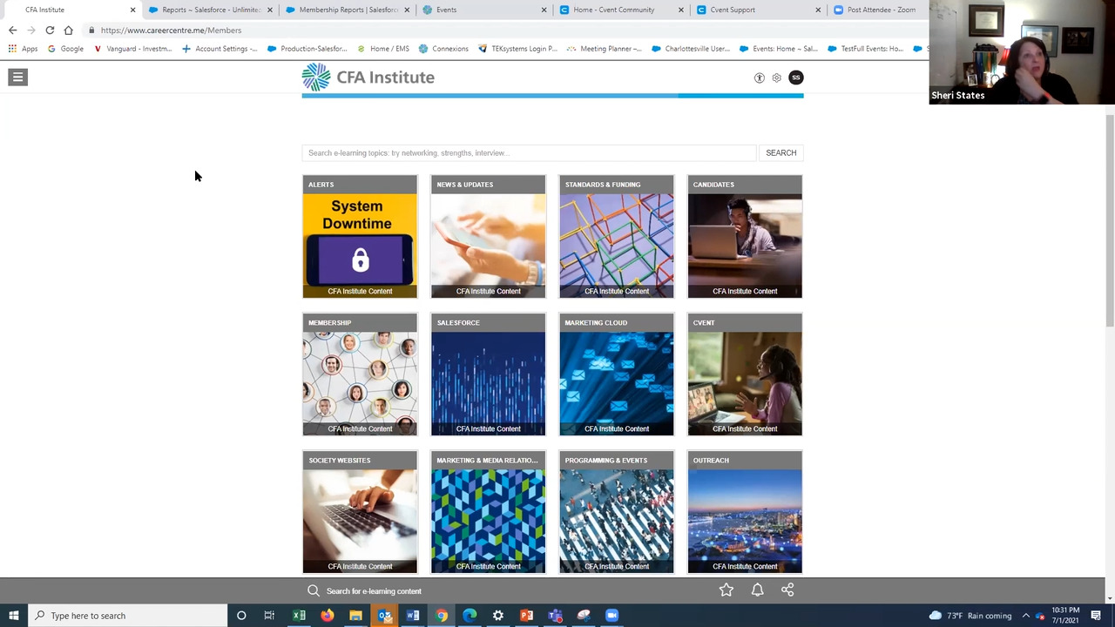This screenshot has width=1115, height=627.
Task: Show hidden system tray icons
Action: (1025, 616)
